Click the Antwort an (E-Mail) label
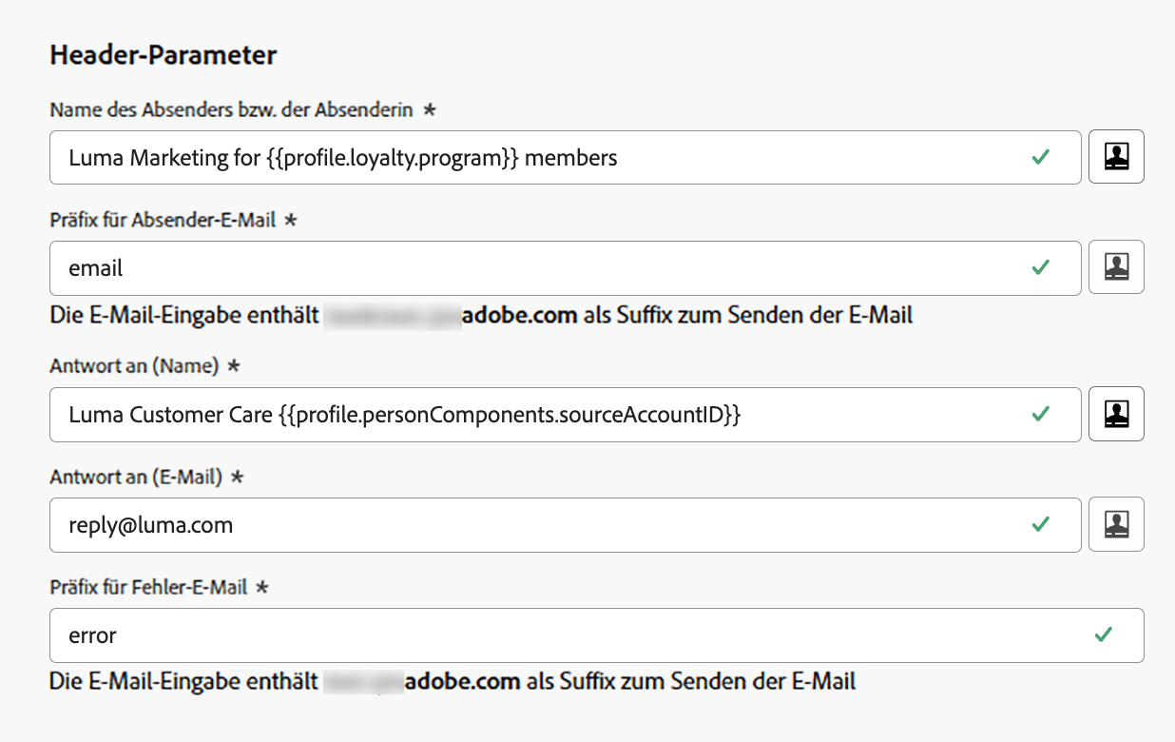Image resolution: width=1175 pixels, height=742 pixels. click(136, 478)
